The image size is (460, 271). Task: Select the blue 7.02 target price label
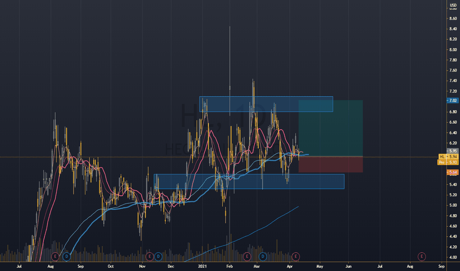click(453, 101)
